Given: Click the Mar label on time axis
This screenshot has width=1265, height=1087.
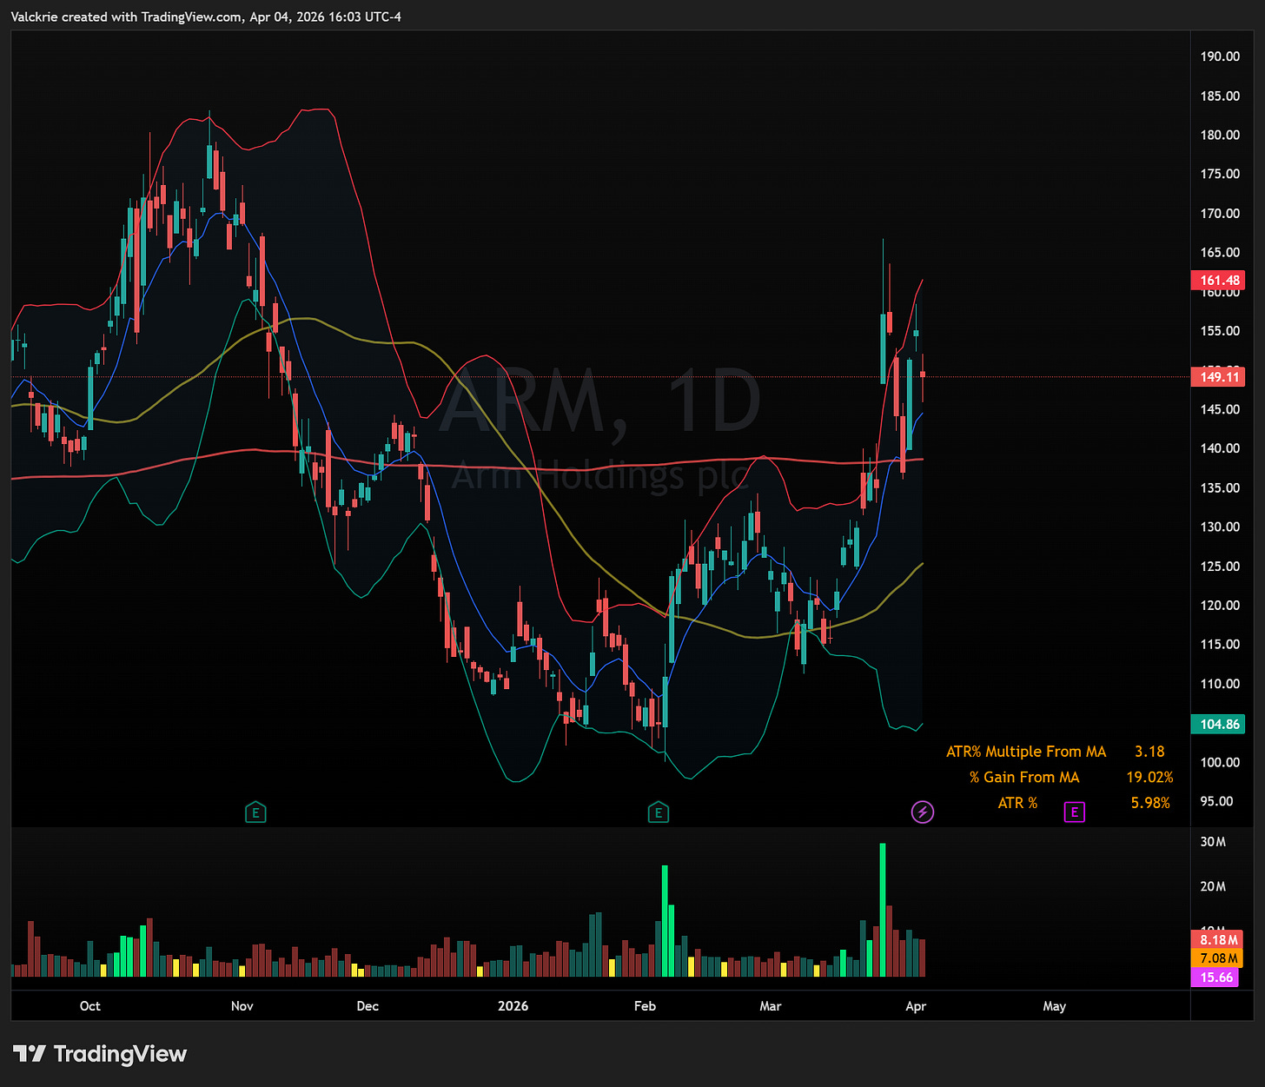Looking at the screenshot, I should [771, 1006].
